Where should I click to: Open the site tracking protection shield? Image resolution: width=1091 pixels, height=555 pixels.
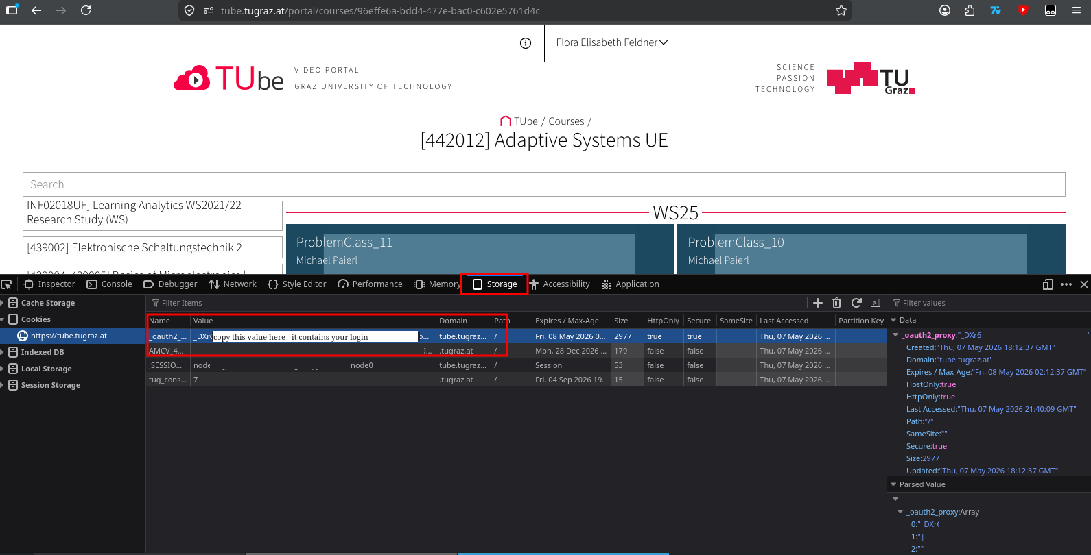[x=190, y=10]
